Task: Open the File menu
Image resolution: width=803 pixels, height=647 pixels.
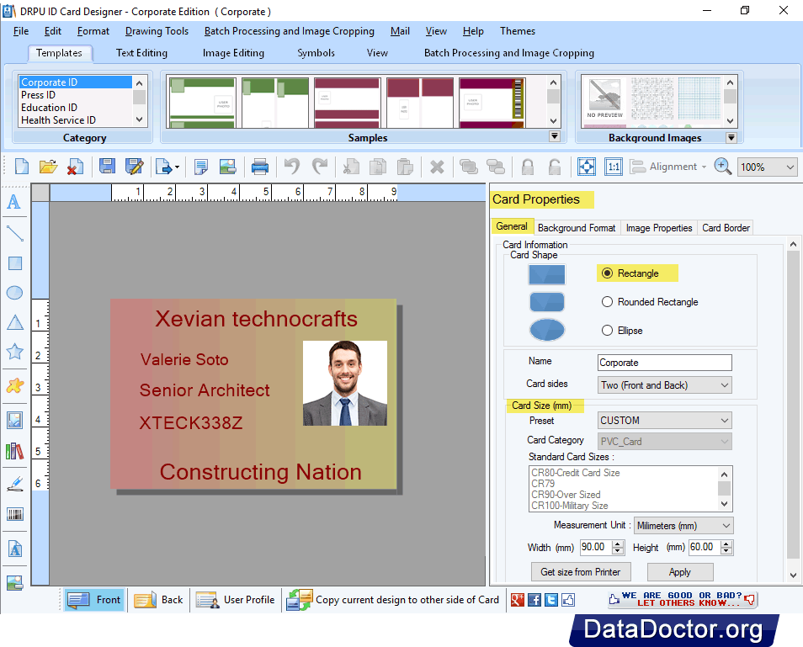Action: tap(21, 31)
